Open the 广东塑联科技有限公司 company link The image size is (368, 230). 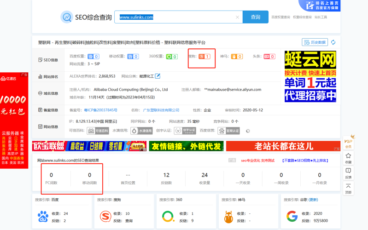click(161, 110)
